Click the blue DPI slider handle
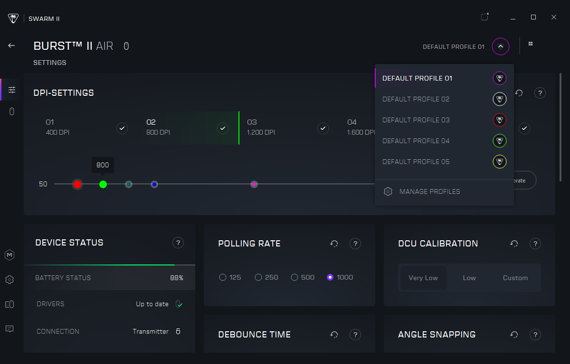Screen dimensions: 570x364 (x=154, y=184)
